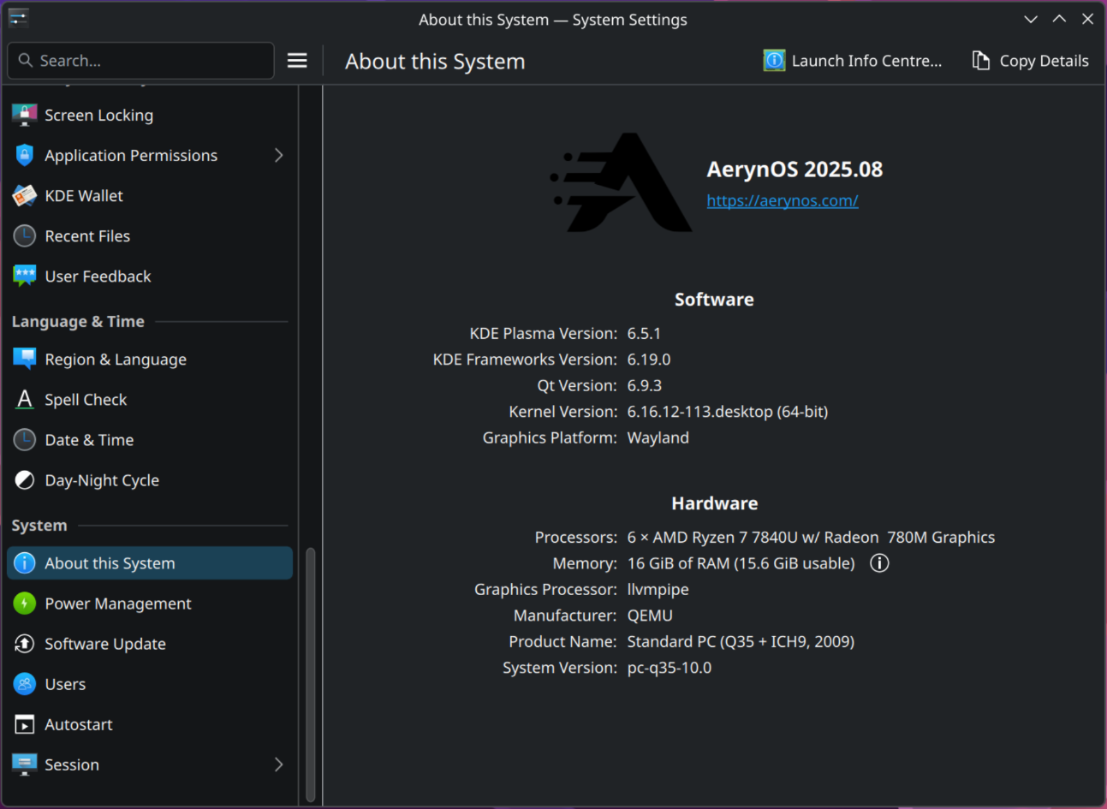The height and width of the screenshot is (809, 1107).
Task: Click the Recent Files clock icon
Action: coord(25,236)
